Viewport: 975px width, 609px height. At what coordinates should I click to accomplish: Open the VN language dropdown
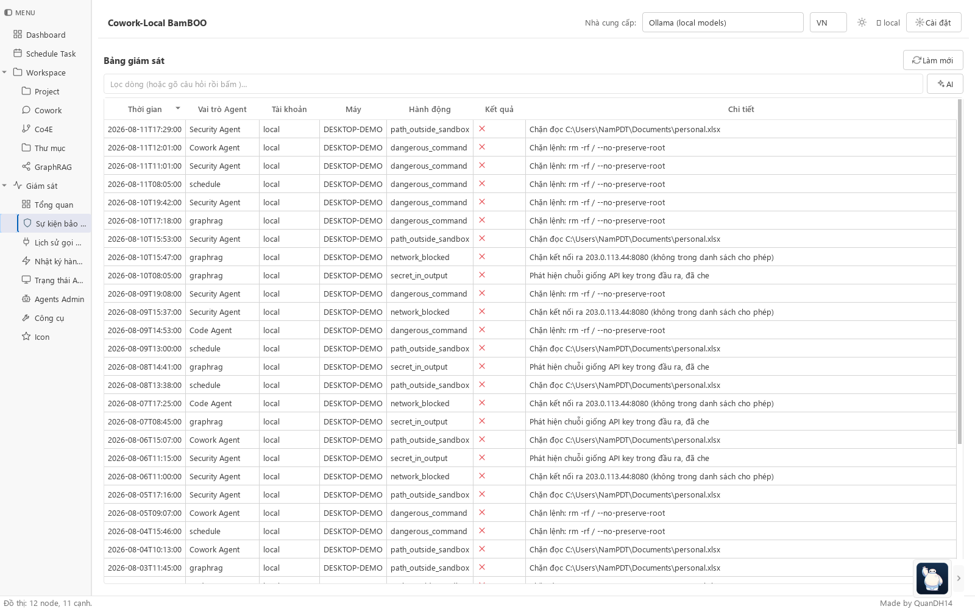(x=828, y=23)
